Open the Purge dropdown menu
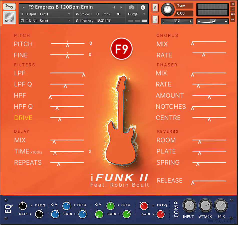Image resolution: width=238 pixels, height=225 pixels. [137, 14]
